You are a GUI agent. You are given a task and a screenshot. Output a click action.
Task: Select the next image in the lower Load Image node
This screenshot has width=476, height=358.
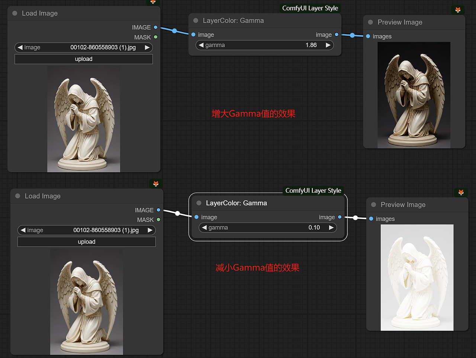pyautogui.click(x=150, y=230)
